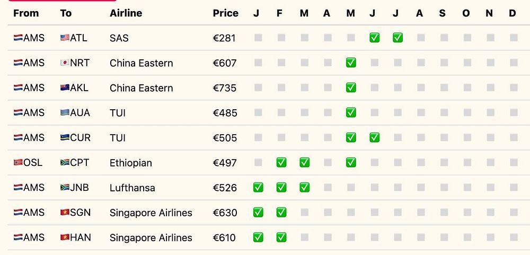
Task: Check the December box for Singapore Airlines HAN
Action: click(514, 237)
